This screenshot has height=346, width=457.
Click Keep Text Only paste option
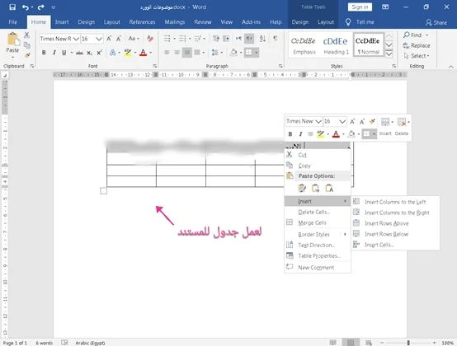(x=329, y=189)
